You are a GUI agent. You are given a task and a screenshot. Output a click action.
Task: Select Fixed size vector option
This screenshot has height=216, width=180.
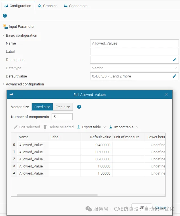click(x=42, y=107)
